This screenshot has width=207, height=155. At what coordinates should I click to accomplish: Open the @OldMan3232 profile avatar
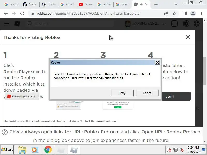pyautogui.click(x=128, y=24)
